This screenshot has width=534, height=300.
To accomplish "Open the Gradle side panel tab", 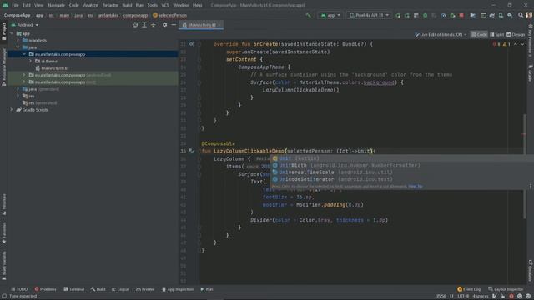I will [531, 74].
